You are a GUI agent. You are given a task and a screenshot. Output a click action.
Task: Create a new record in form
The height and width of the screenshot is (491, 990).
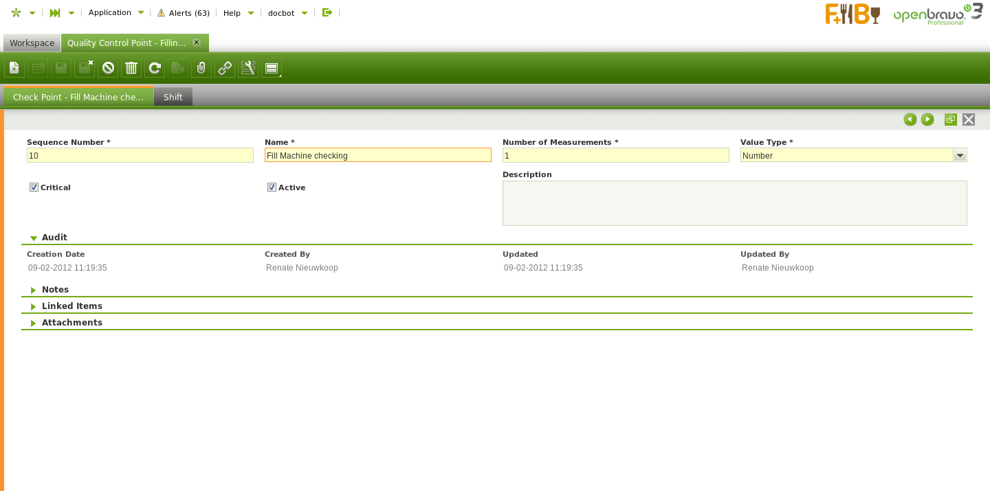click(14, 68)
